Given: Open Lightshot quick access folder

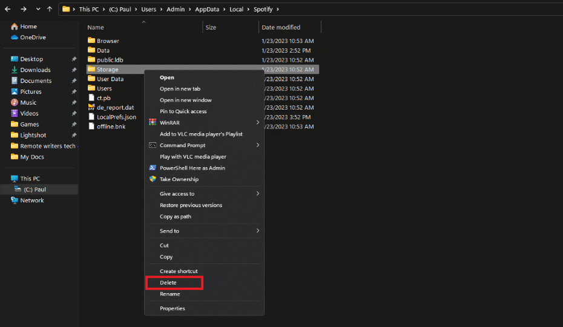Looking at the screenshot, I should pyautogui.click(x=28, y=135).
